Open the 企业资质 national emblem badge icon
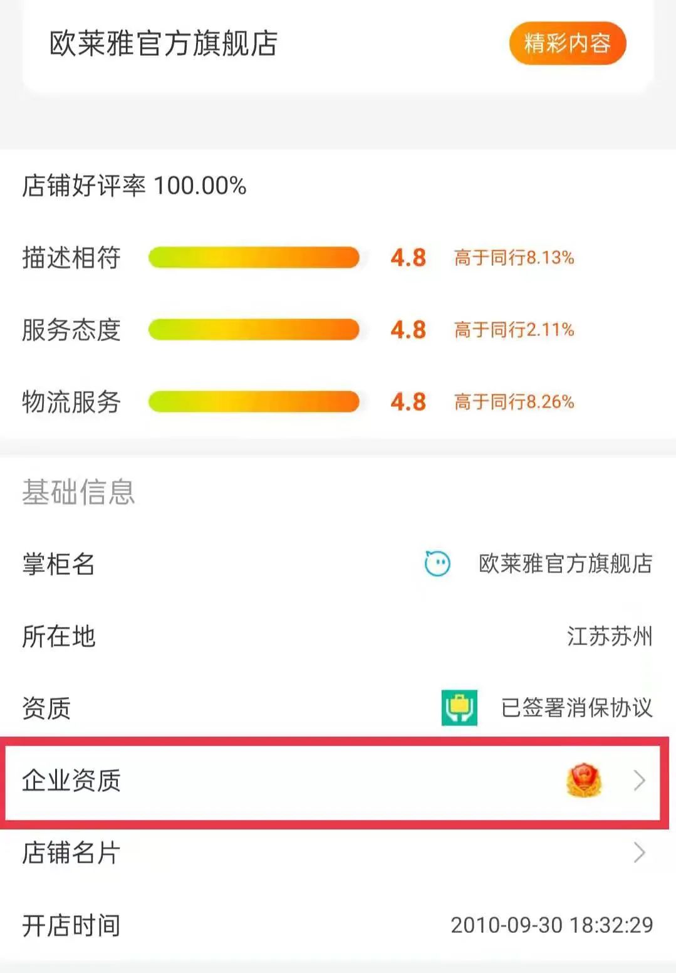Screen dimensions: 676x973 tap(583, 781)
